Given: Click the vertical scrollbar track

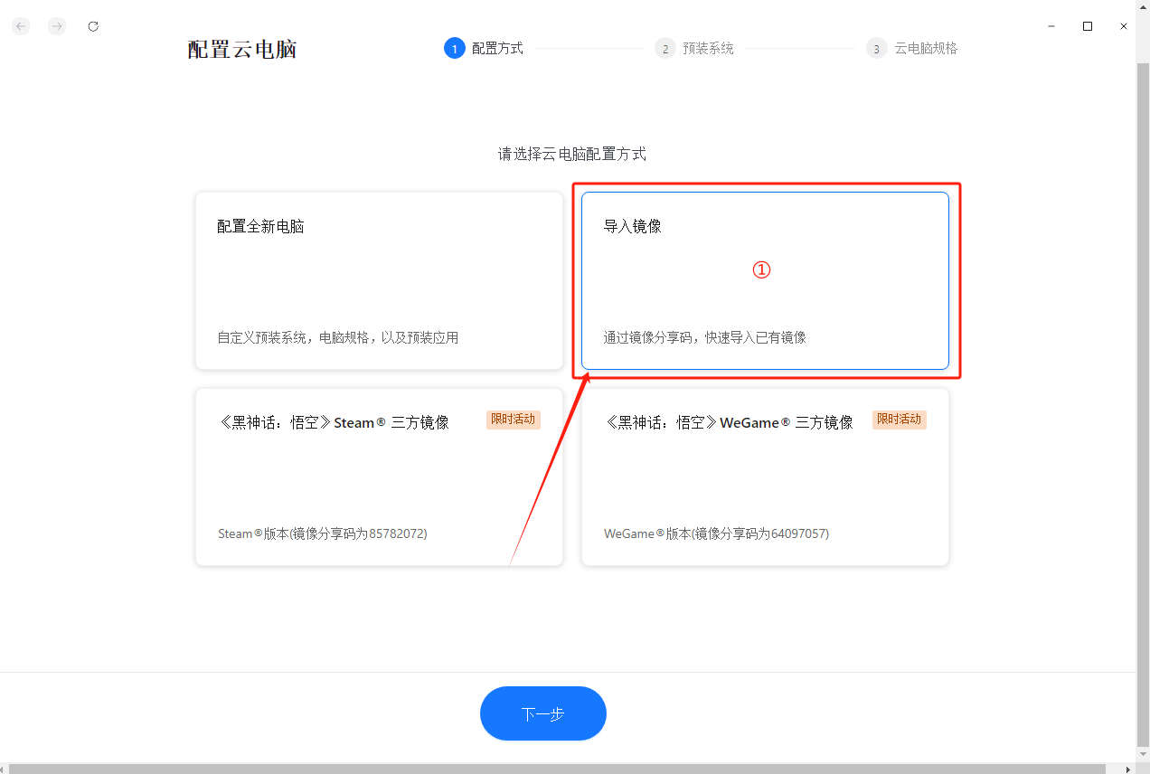Looking at the screenshot, I should [1143, 407].
